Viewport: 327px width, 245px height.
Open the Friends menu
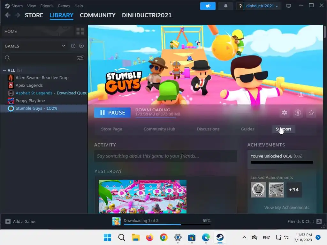click(x=47, y=6)
